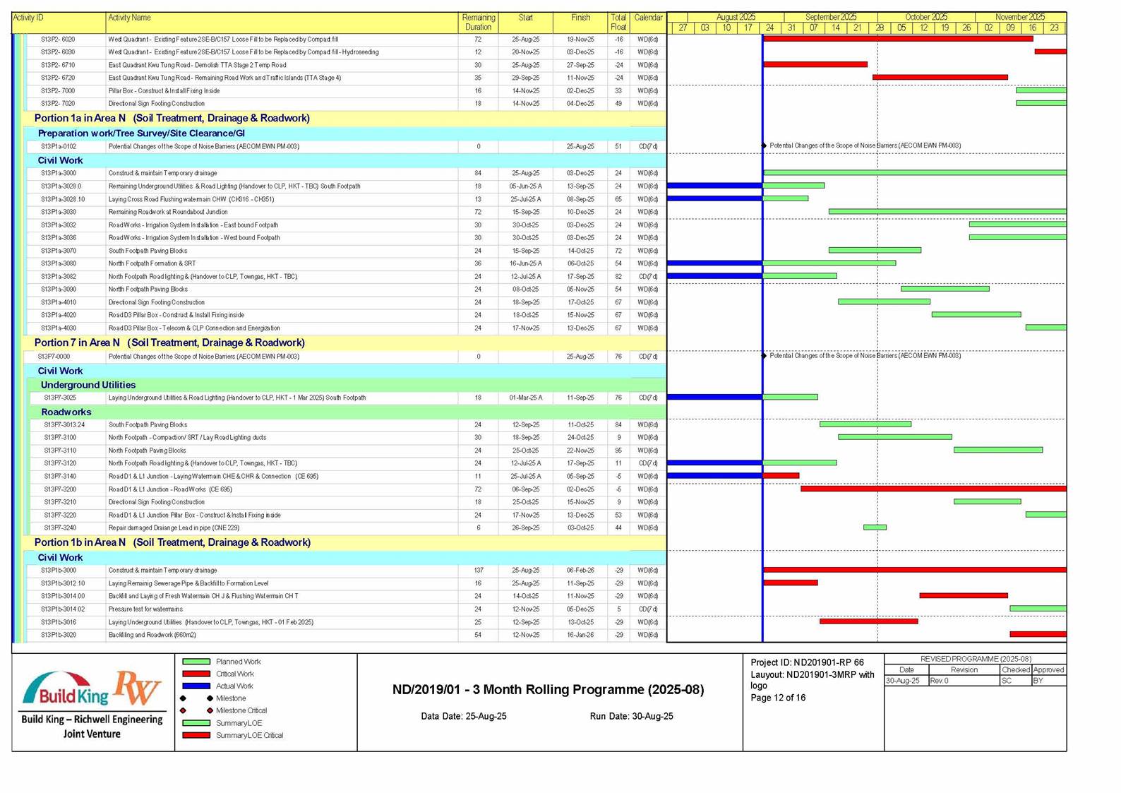Select the Underground Utilities group band
The width and height of the screenshot is (1121, 793).
349,385
